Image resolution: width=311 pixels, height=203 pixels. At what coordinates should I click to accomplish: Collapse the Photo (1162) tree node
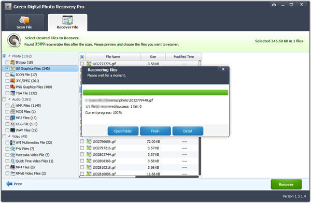9,56
